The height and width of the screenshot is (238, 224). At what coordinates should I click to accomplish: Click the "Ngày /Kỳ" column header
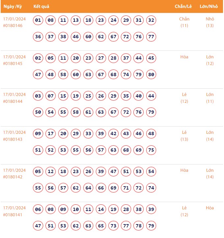click(x=13, y=7)
